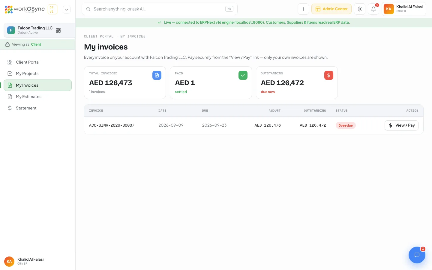
Task: Click the STATUS column header
Action: coord(342,111)
